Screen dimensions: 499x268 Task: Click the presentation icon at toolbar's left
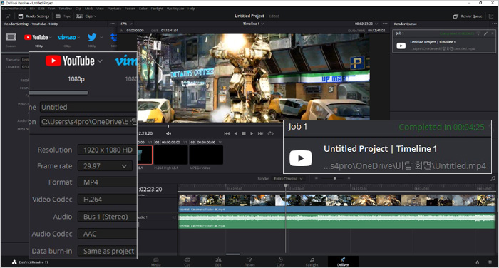pos(8,16)
